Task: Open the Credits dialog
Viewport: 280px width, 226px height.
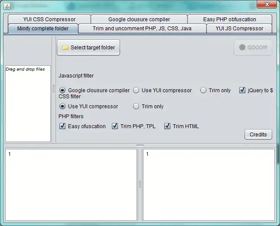Action: (x=258, y=134)
